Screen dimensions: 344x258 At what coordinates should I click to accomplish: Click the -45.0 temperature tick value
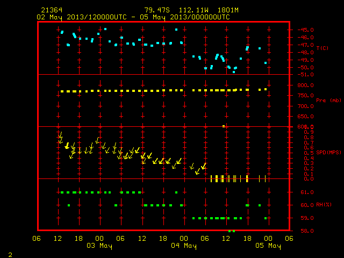(x=305, y=30)
